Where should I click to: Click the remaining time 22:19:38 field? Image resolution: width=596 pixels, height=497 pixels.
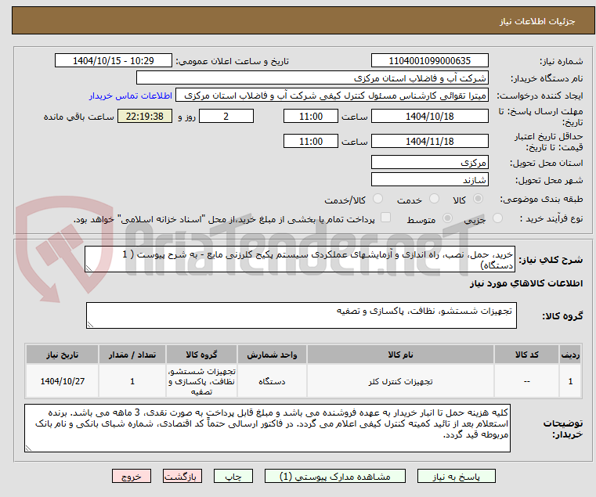(x=145, y=117)
